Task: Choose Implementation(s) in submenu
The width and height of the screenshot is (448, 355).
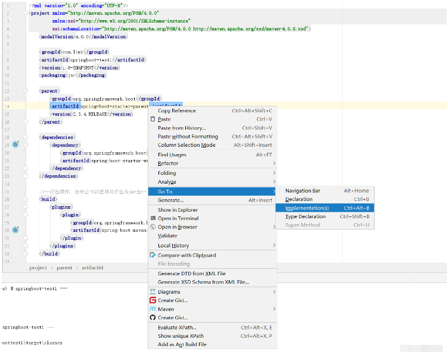Action: point(325,208)
